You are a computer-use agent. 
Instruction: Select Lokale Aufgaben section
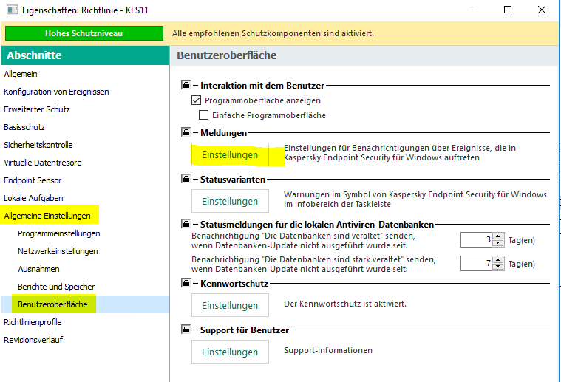click(34, 198)
